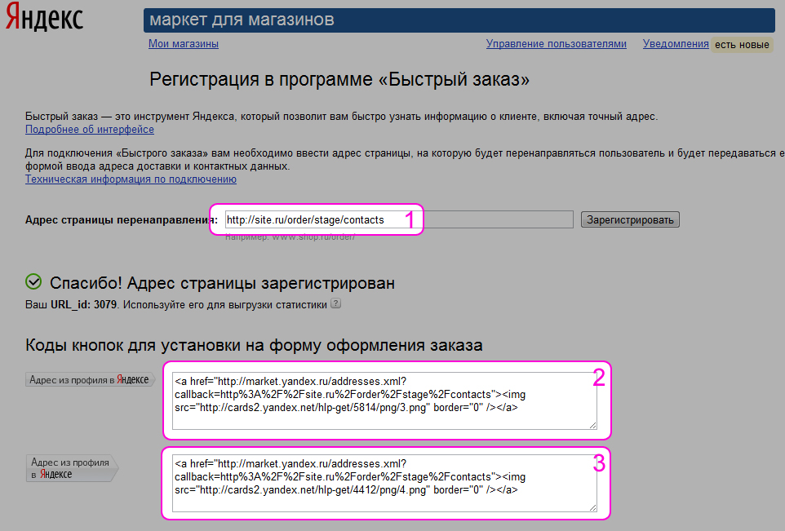785x531 pixels.
Task: Click the redirect page address input field
Action: pos(399,219)
